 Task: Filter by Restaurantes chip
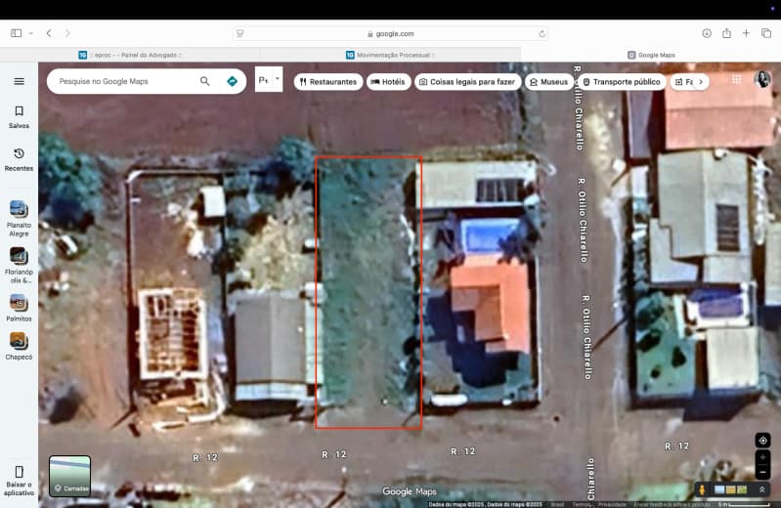pos(328,82)
